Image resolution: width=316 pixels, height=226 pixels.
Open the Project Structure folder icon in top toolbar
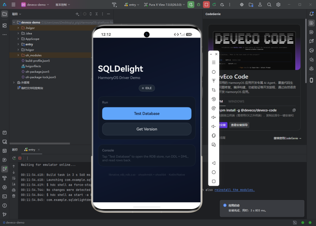251,5
